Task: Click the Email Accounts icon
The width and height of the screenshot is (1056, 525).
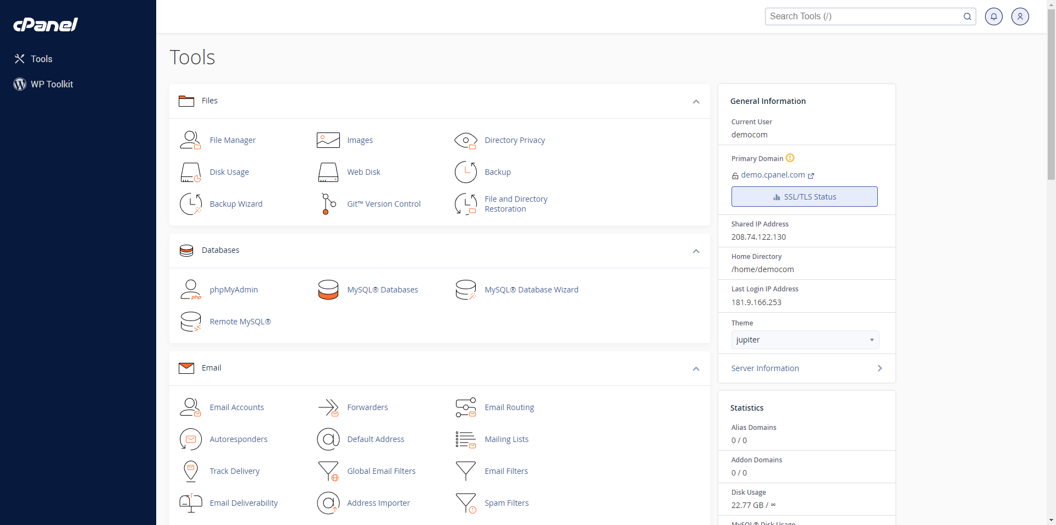Action: point(190,407)
